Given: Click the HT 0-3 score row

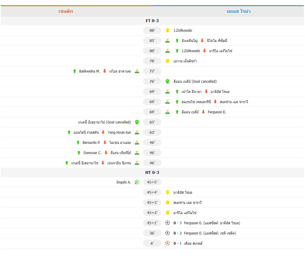Looking at the screenshot, I should [x=152, y=172].
